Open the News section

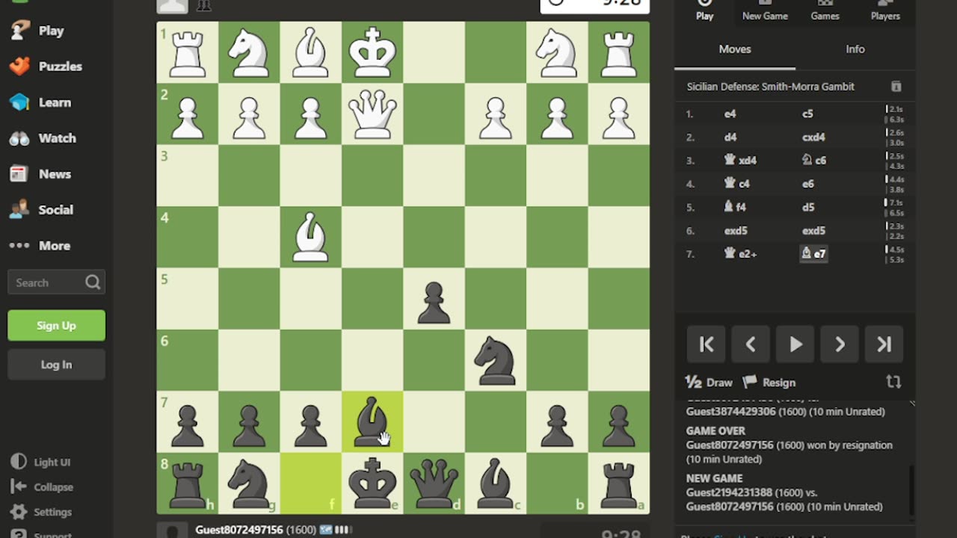pos(40,174)
